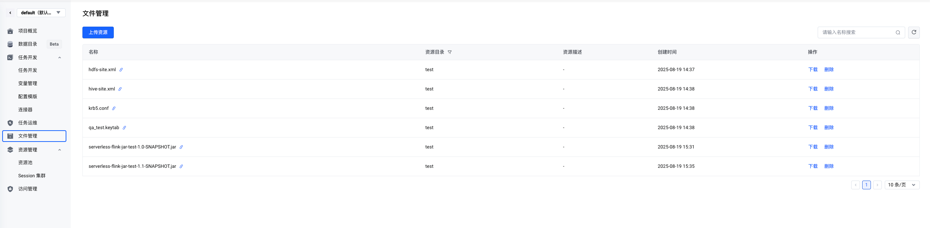Image resolution: width=930 pixels, height=228 pixels.
Task: Go to 变量管理 menu item
Action: pyautogui.click(x=28, y=84)
